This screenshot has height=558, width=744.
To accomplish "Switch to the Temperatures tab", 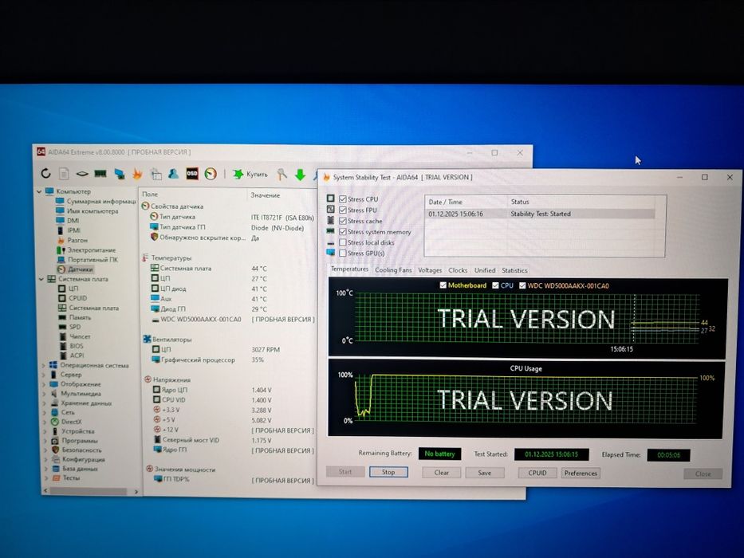I will [349, 269].
